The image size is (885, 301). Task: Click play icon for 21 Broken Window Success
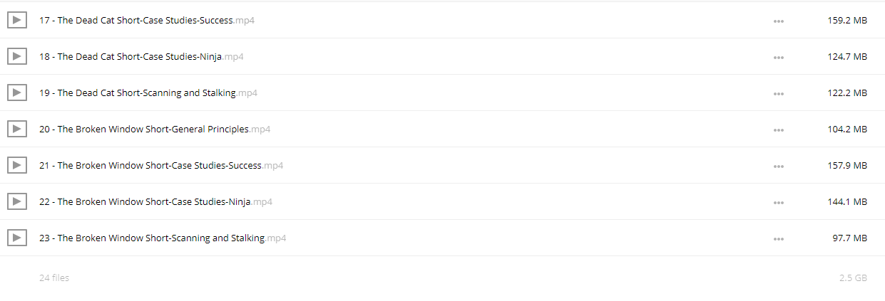(x=17, y=166)
